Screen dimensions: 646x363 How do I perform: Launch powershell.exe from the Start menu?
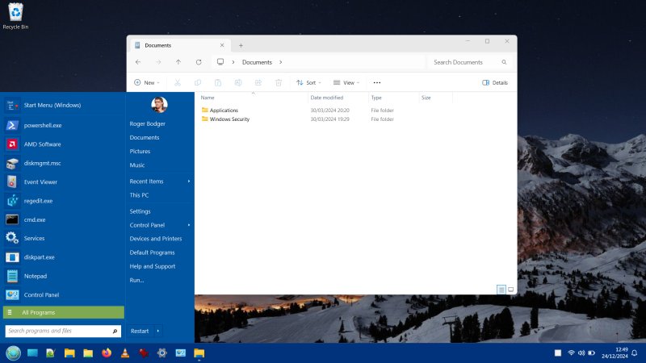coord(42,125)
